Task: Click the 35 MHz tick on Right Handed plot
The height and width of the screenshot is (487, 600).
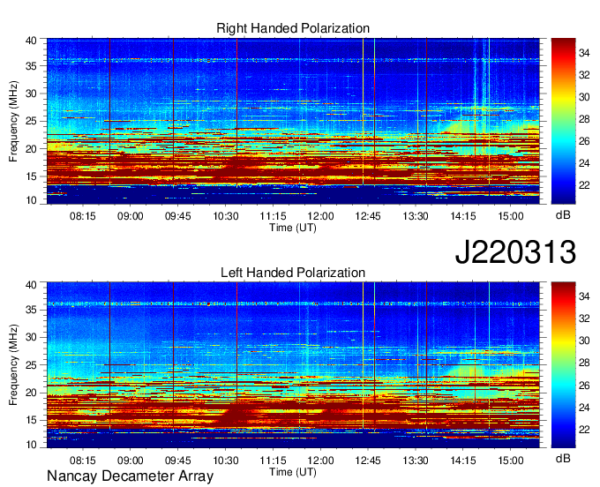Action: click(x=31, y=66)
